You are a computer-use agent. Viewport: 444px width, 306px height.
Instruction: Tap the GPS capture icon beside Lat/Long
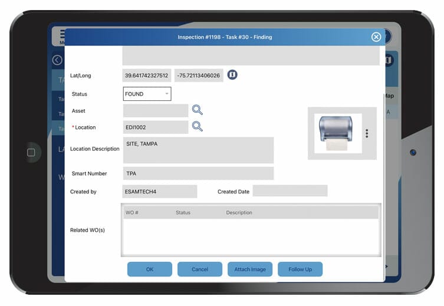coord(232,75)
